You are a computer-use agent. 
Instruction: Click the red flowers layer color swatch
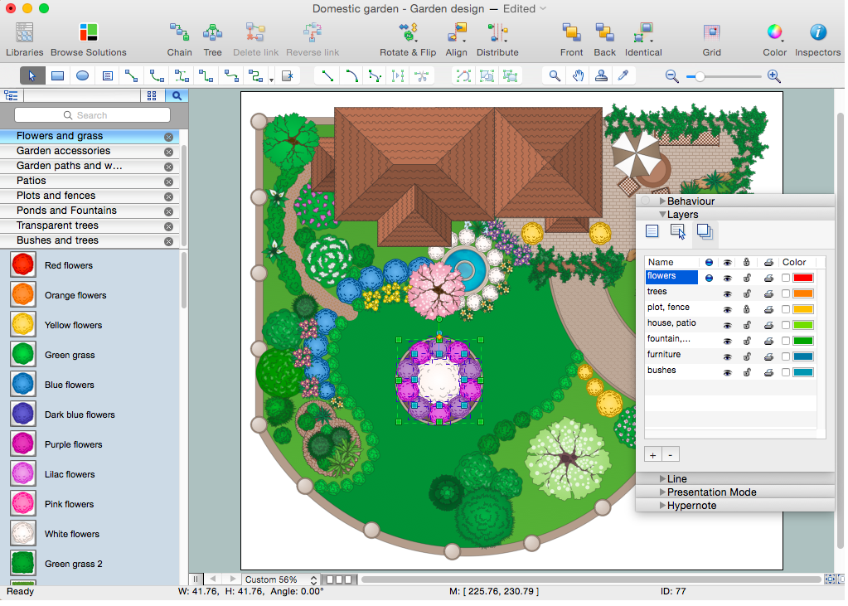[x=803, y=278]
